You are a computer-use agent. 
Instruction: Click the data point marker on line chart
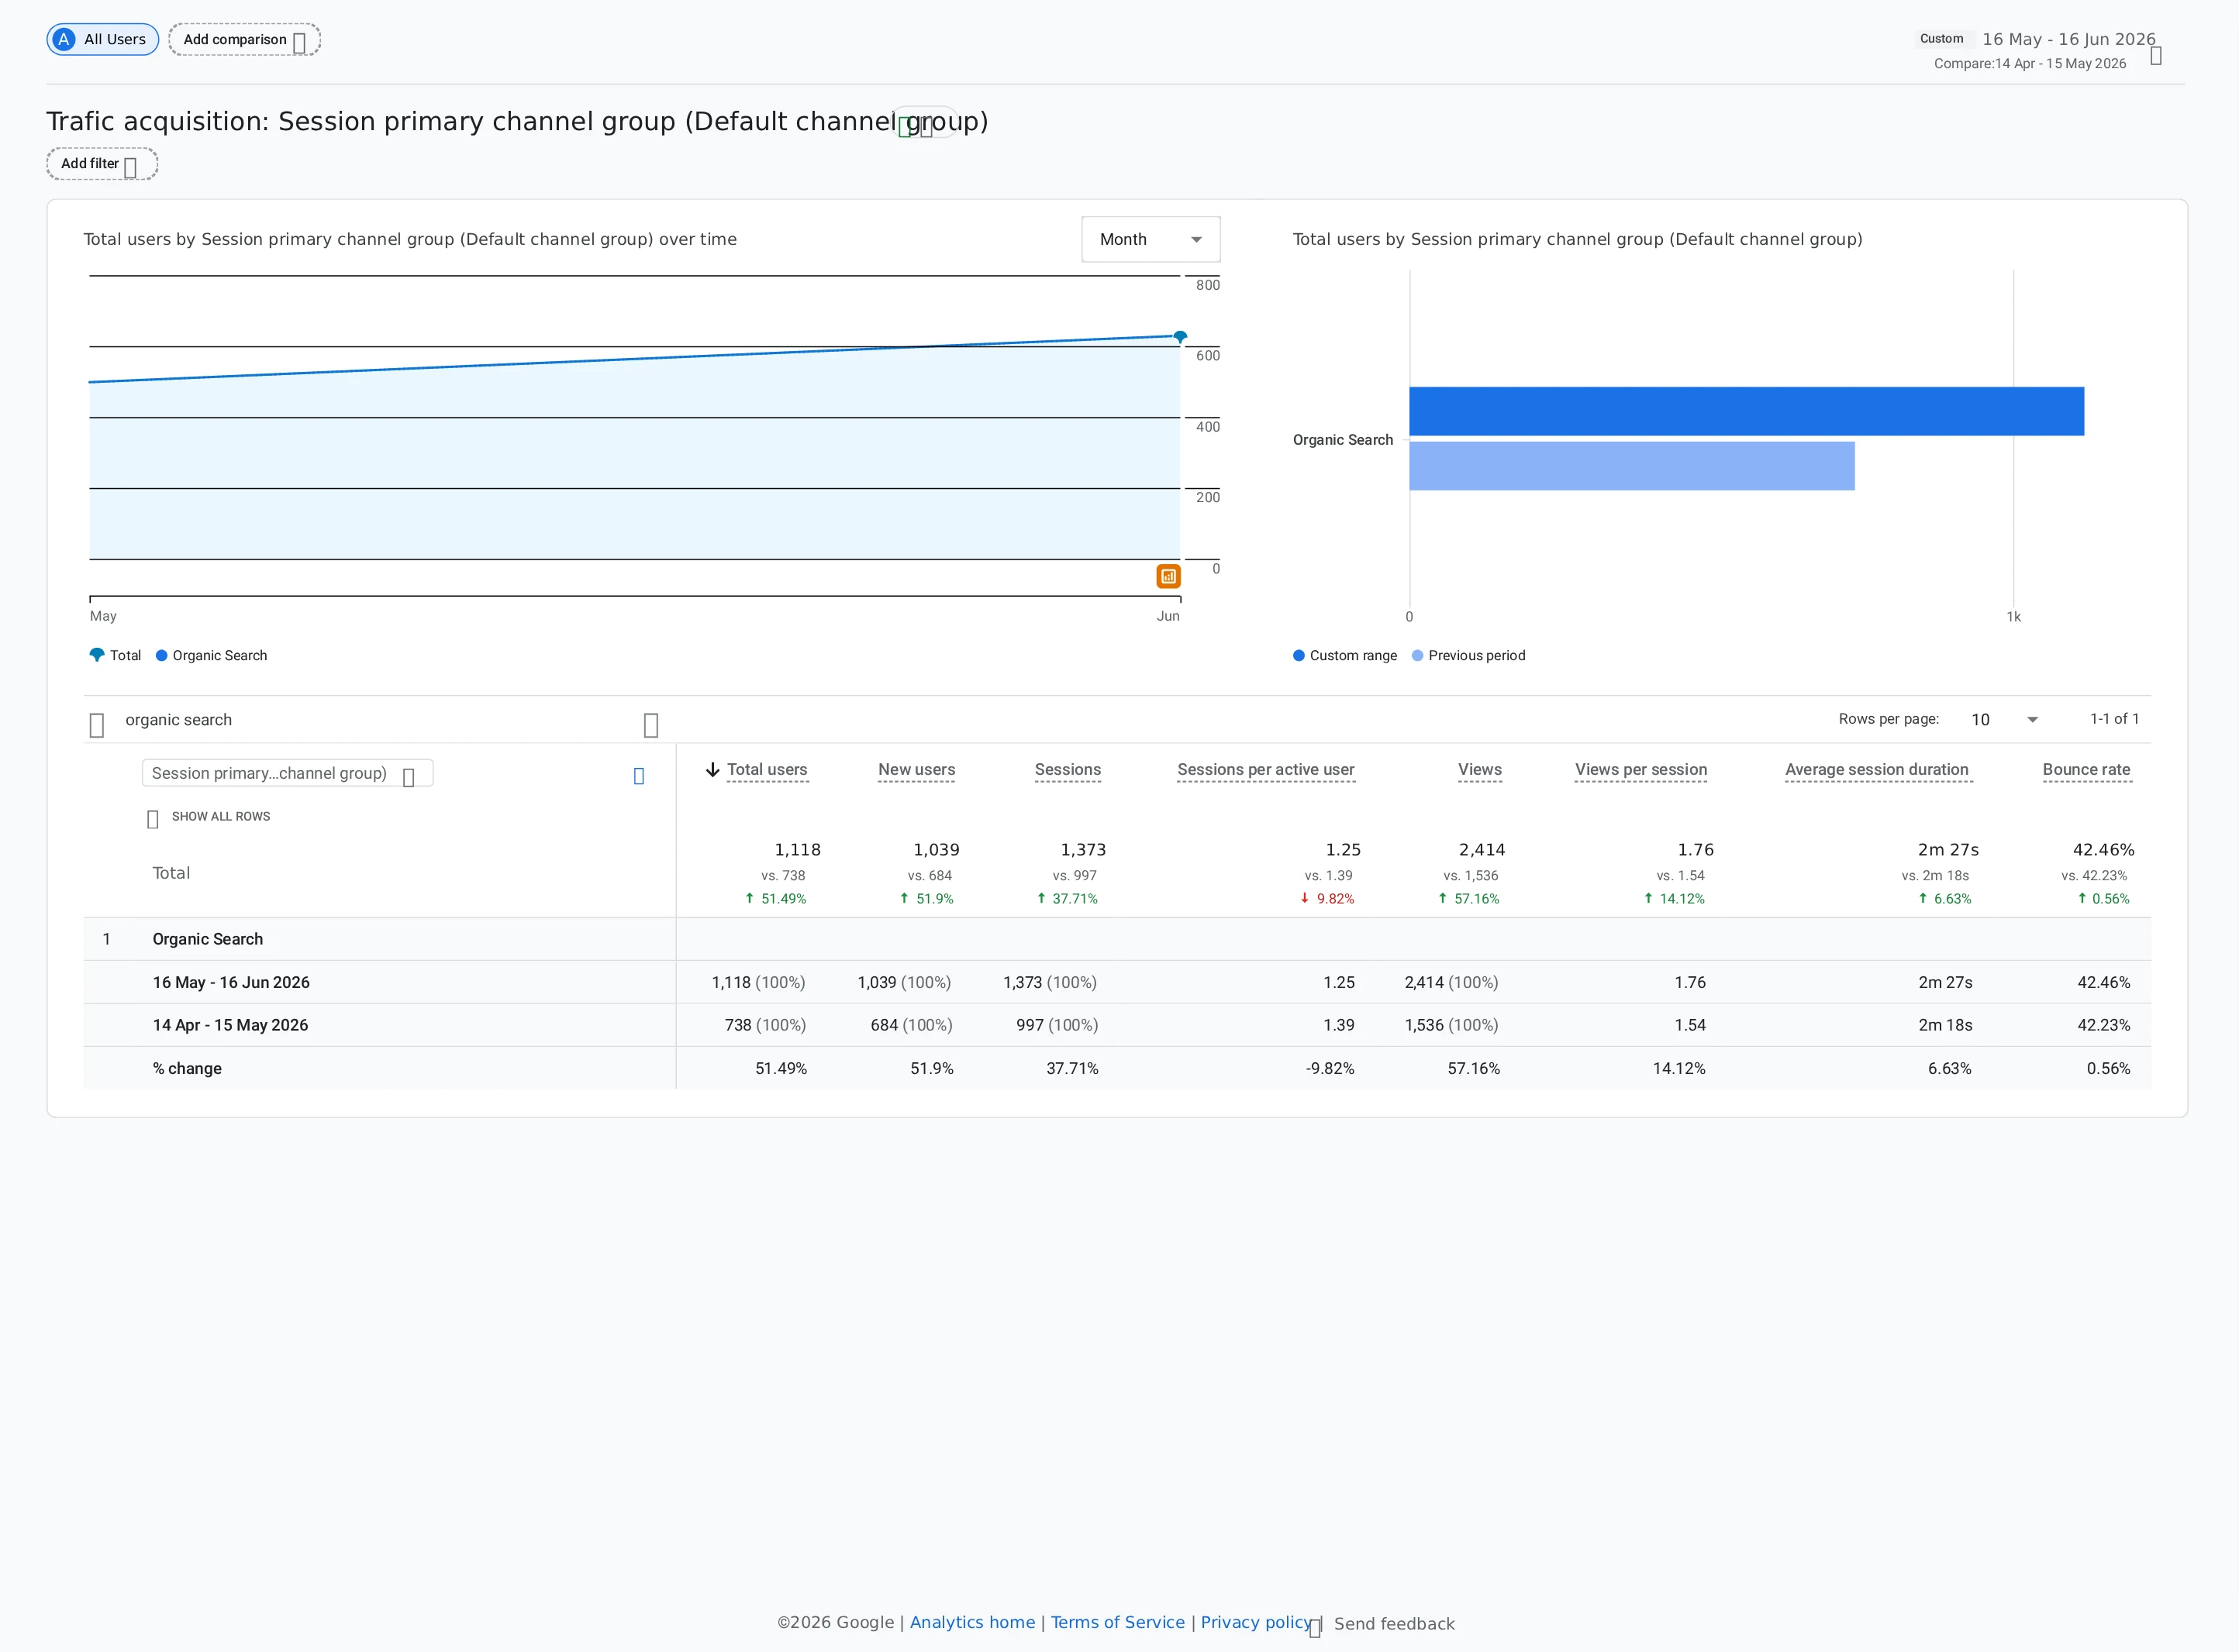(x=1179, y=336)
